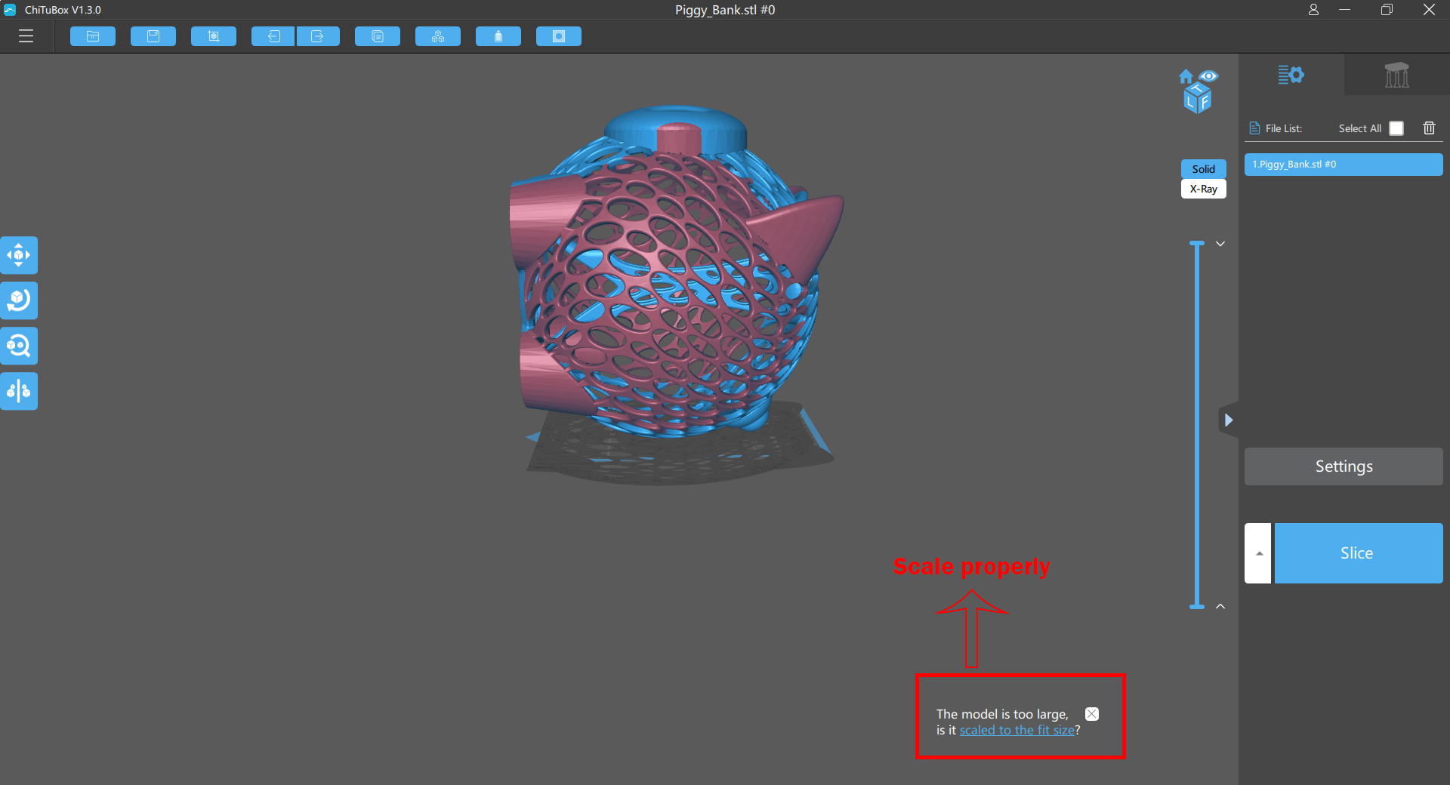The image size is (1450, 785).
Task: Collapse the right panel with the triangle arrow
Action: 1229,420
